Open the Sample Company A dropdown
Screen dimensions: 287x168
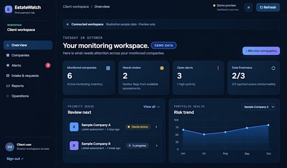tap(258, 107)
